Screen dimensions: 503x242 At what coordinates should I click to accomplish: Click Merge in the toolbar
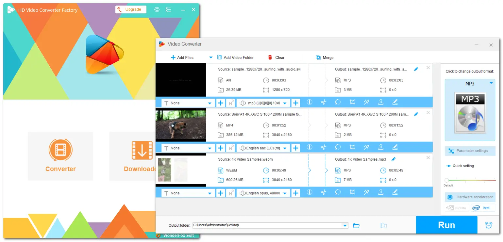click(325, 57)
